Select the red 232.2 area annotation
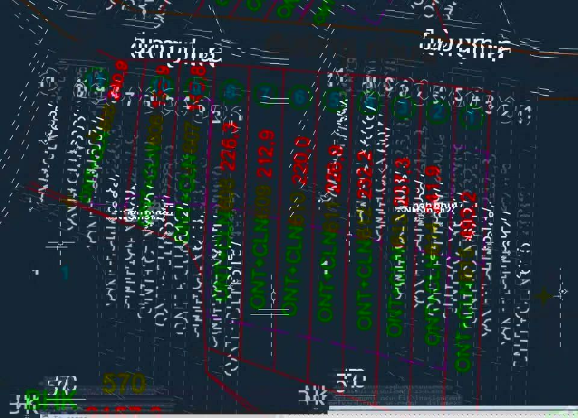The image size is (578, 418). pos(365,175)
